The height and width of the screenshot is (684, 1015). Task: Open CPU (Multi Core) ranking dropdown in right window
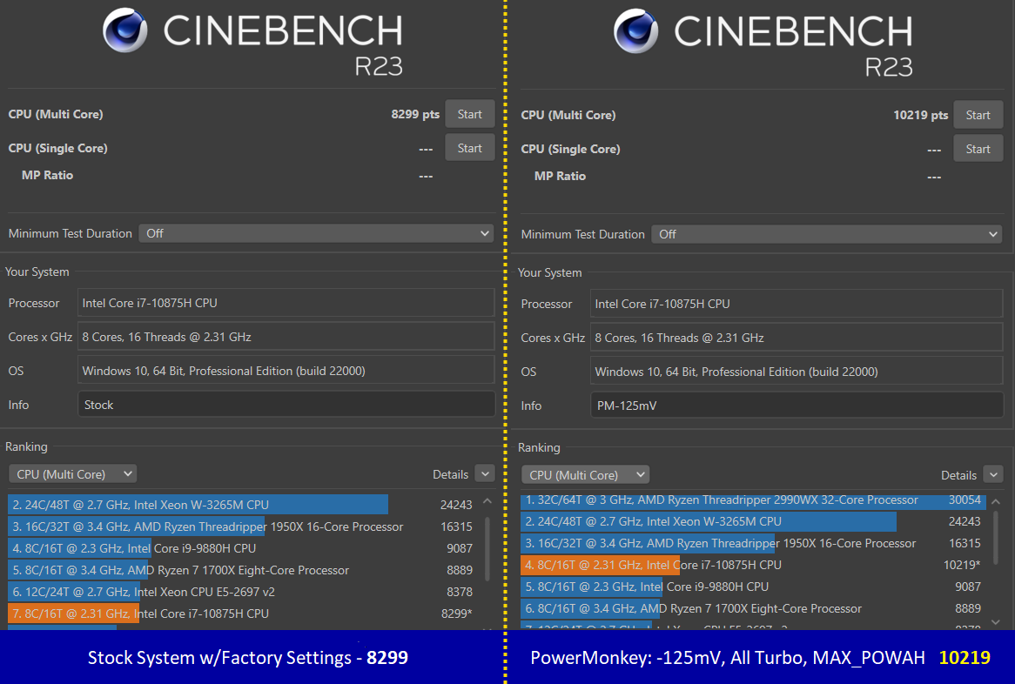click(x=584, y=475)
